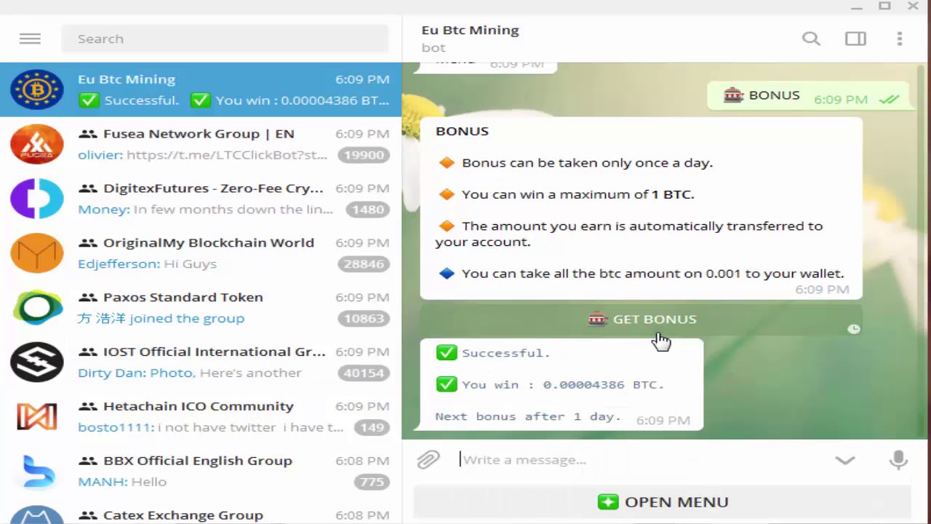Viewport: 931px width, 524px height.
Task: Attach a file with the paperclip
Action: [428, 460]
